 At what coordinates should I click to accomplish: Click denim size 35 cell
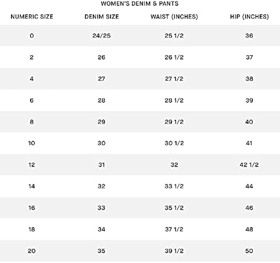tap(101, 251)
